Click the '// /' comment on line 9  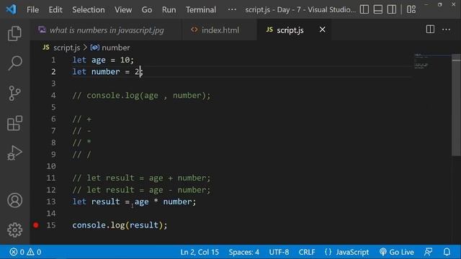(x=81, y=155)
